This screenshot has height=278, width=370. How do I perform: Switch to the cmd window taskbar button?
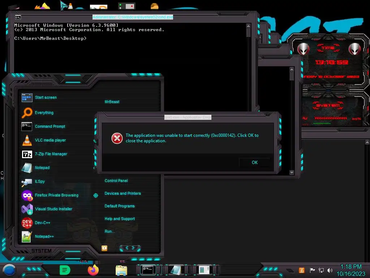148,270
